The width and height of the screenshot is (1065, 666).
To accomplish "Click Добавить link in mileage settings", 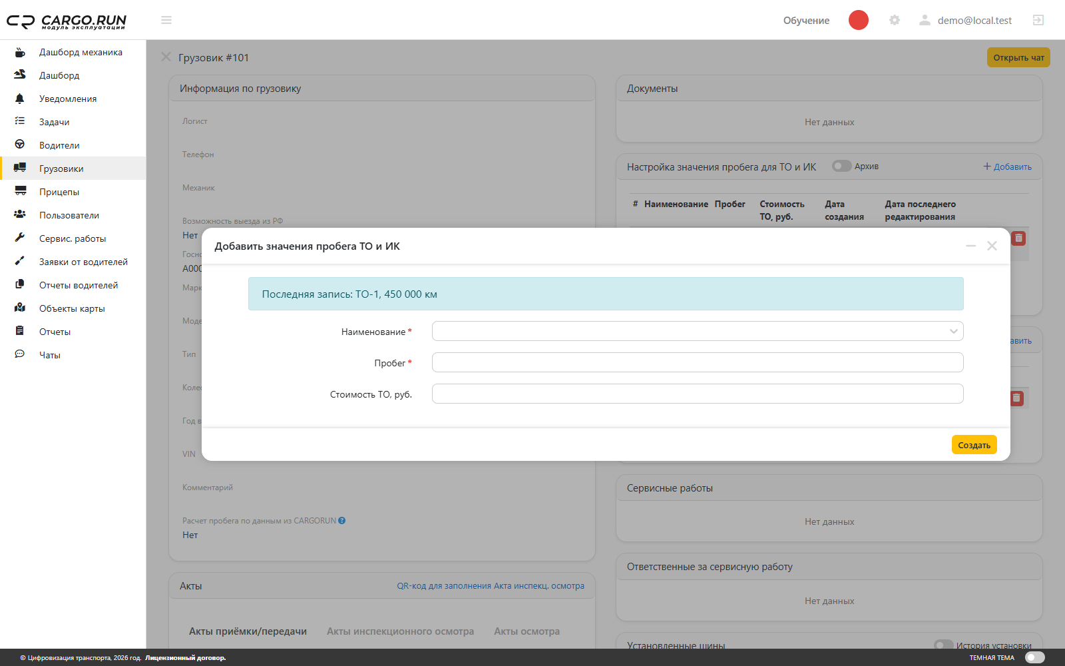I will pos(1007,166).
